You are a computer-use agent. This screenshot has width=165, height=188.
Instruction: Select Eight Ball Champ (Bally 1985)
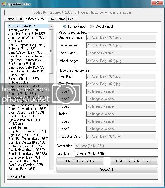(28, 139)
